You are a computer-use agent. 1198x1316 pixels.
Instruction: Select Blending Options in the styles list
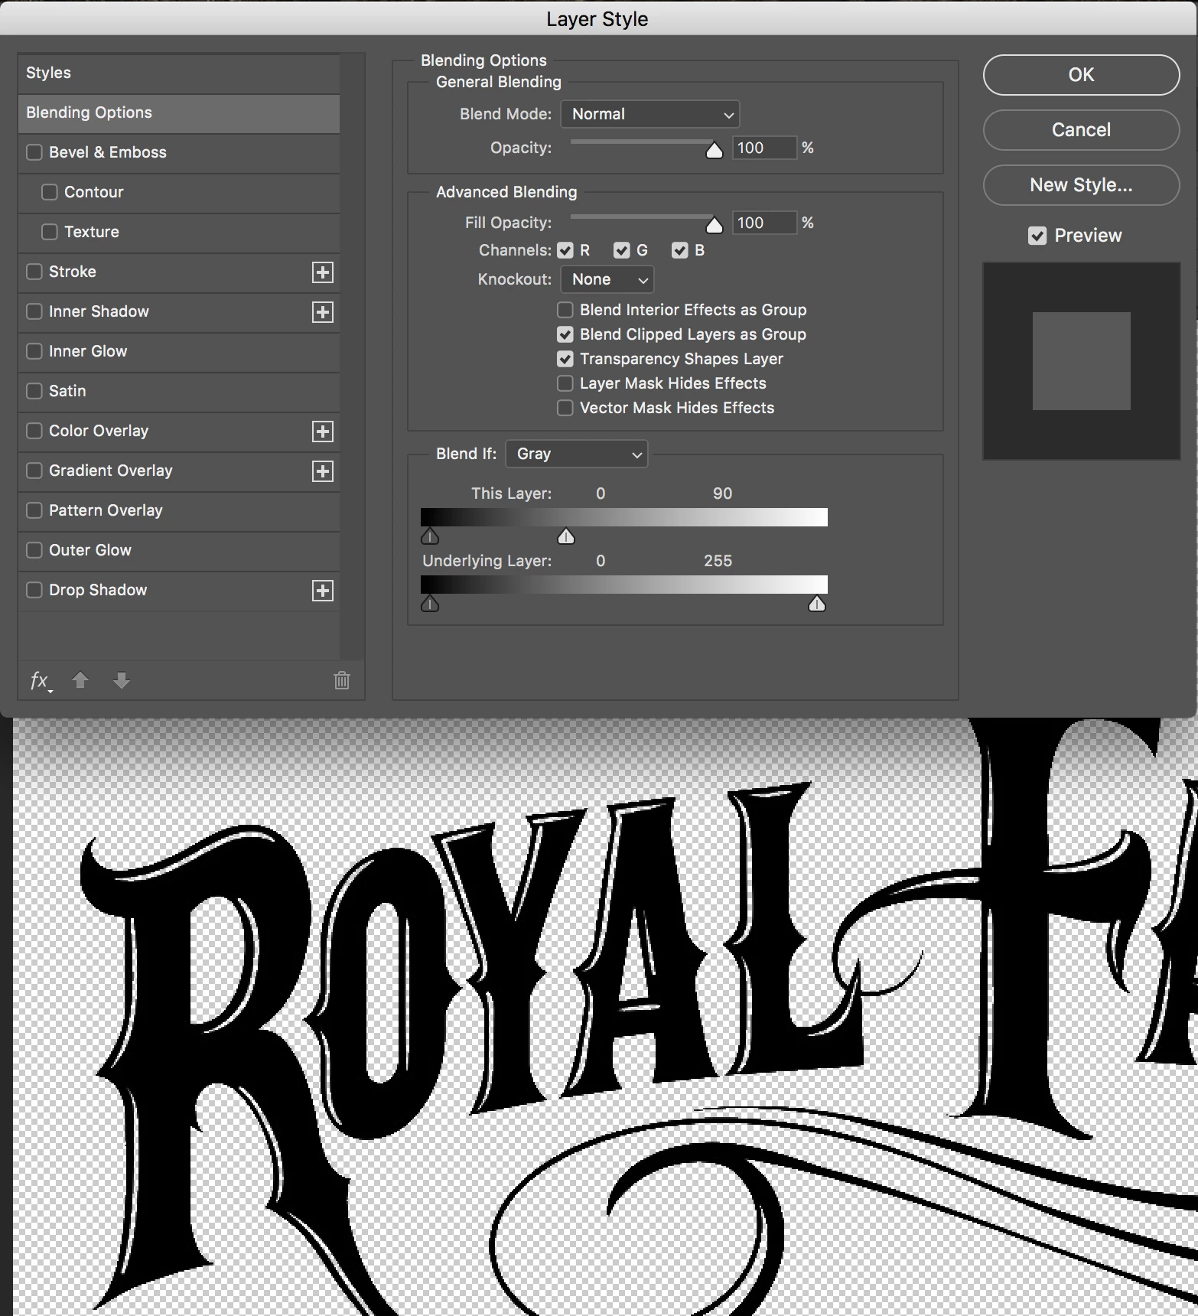coord(179,113)
